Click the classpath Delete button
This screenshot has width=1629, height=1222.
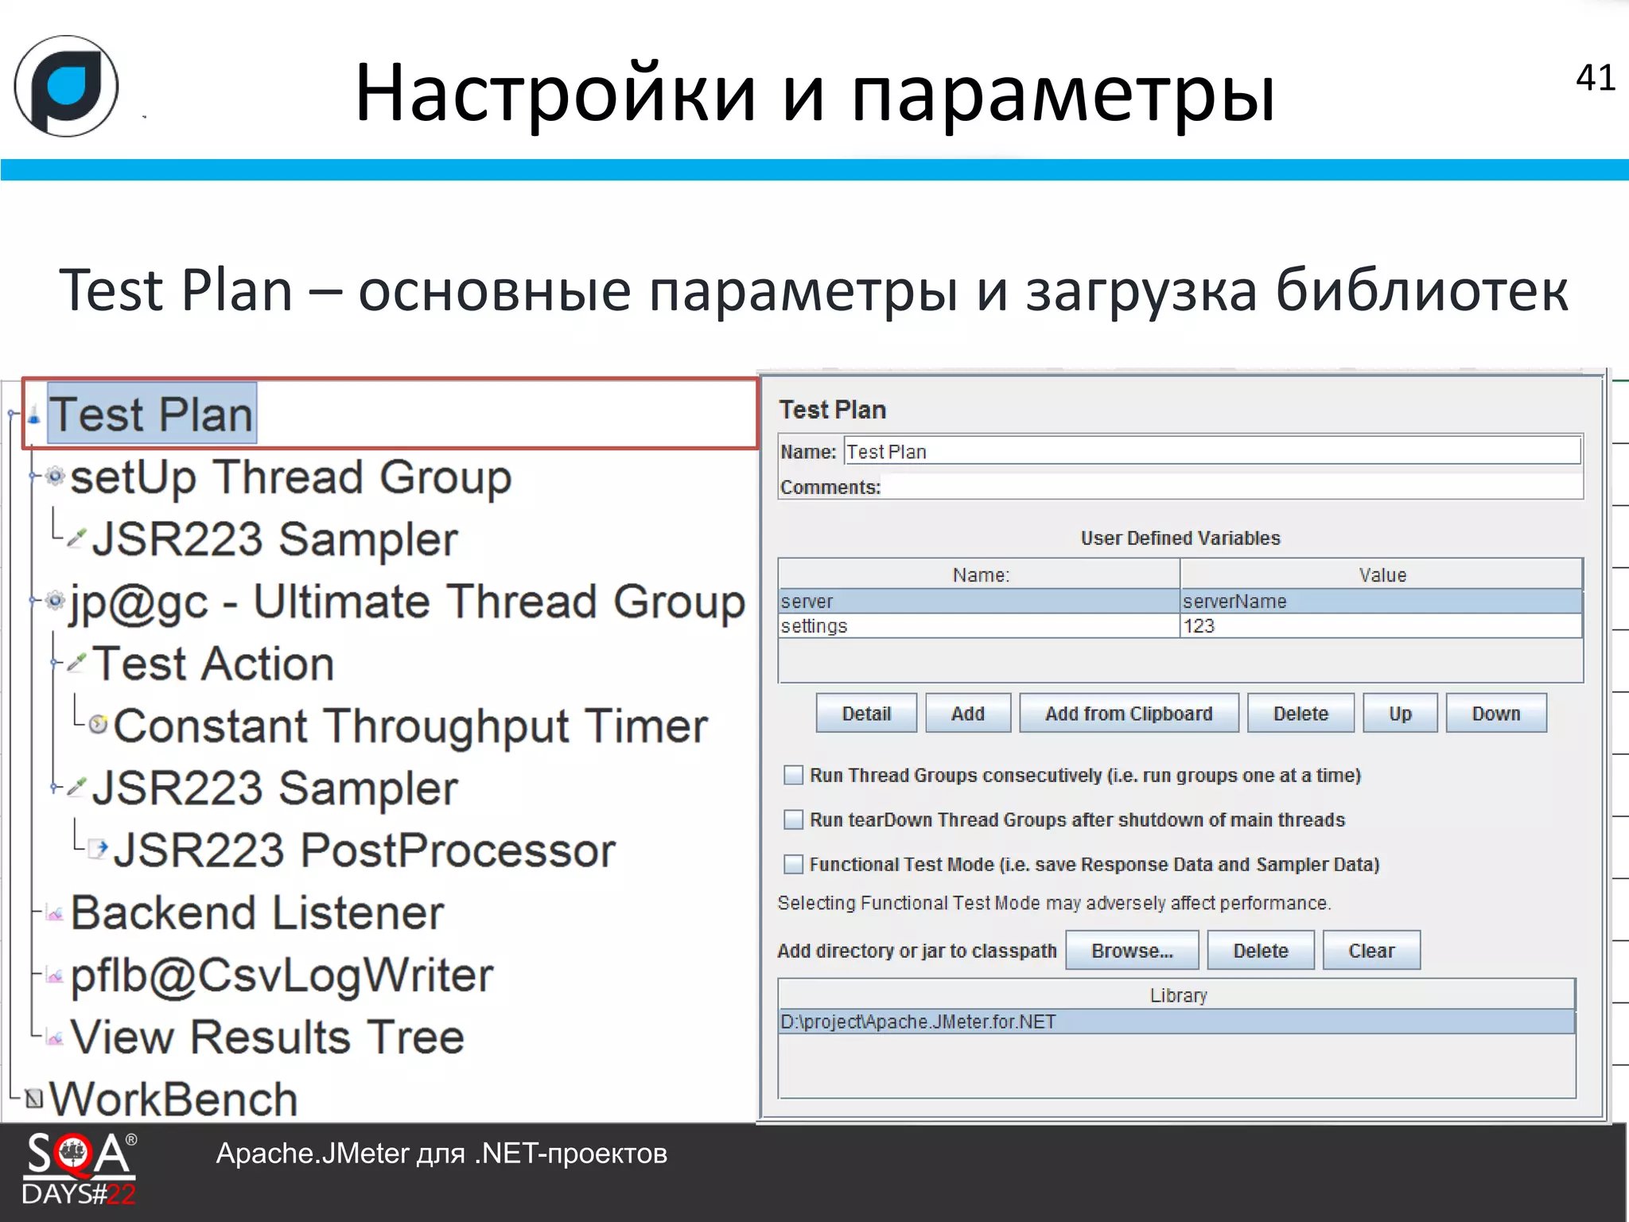coord(1261,950)
